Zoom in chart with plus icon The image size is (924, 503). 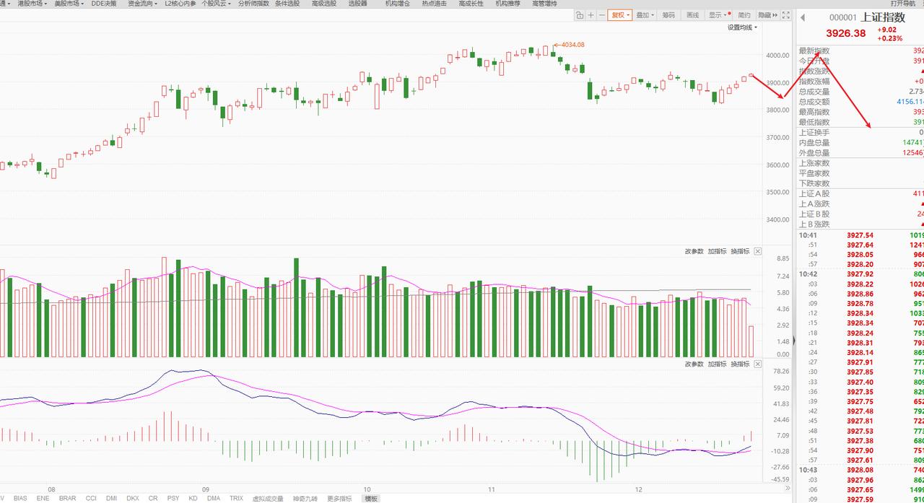pos(591,14)
